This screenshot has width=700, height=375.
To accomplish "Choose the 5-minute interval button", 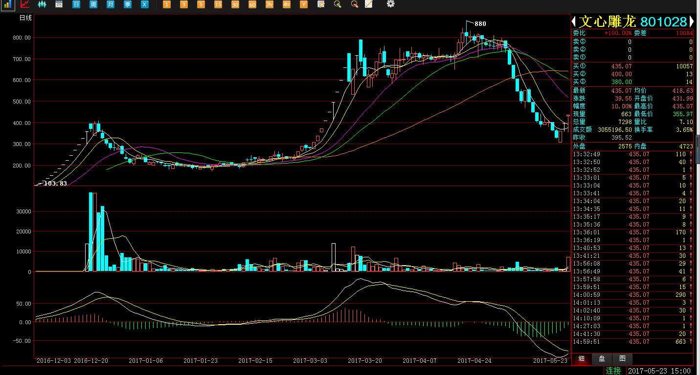I will point(201,4).
